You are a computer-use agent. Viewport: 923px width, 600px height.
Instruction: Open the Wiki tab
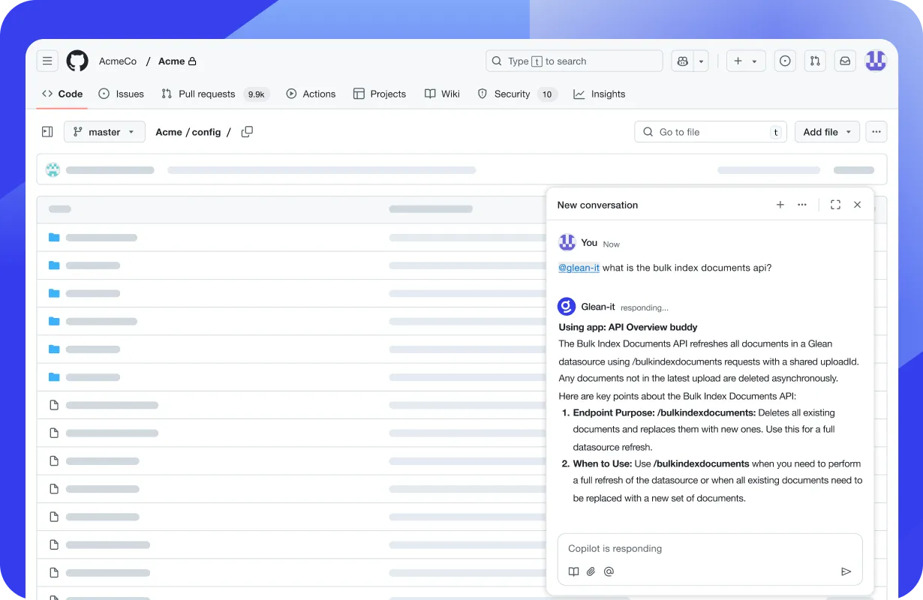(442, 94)
